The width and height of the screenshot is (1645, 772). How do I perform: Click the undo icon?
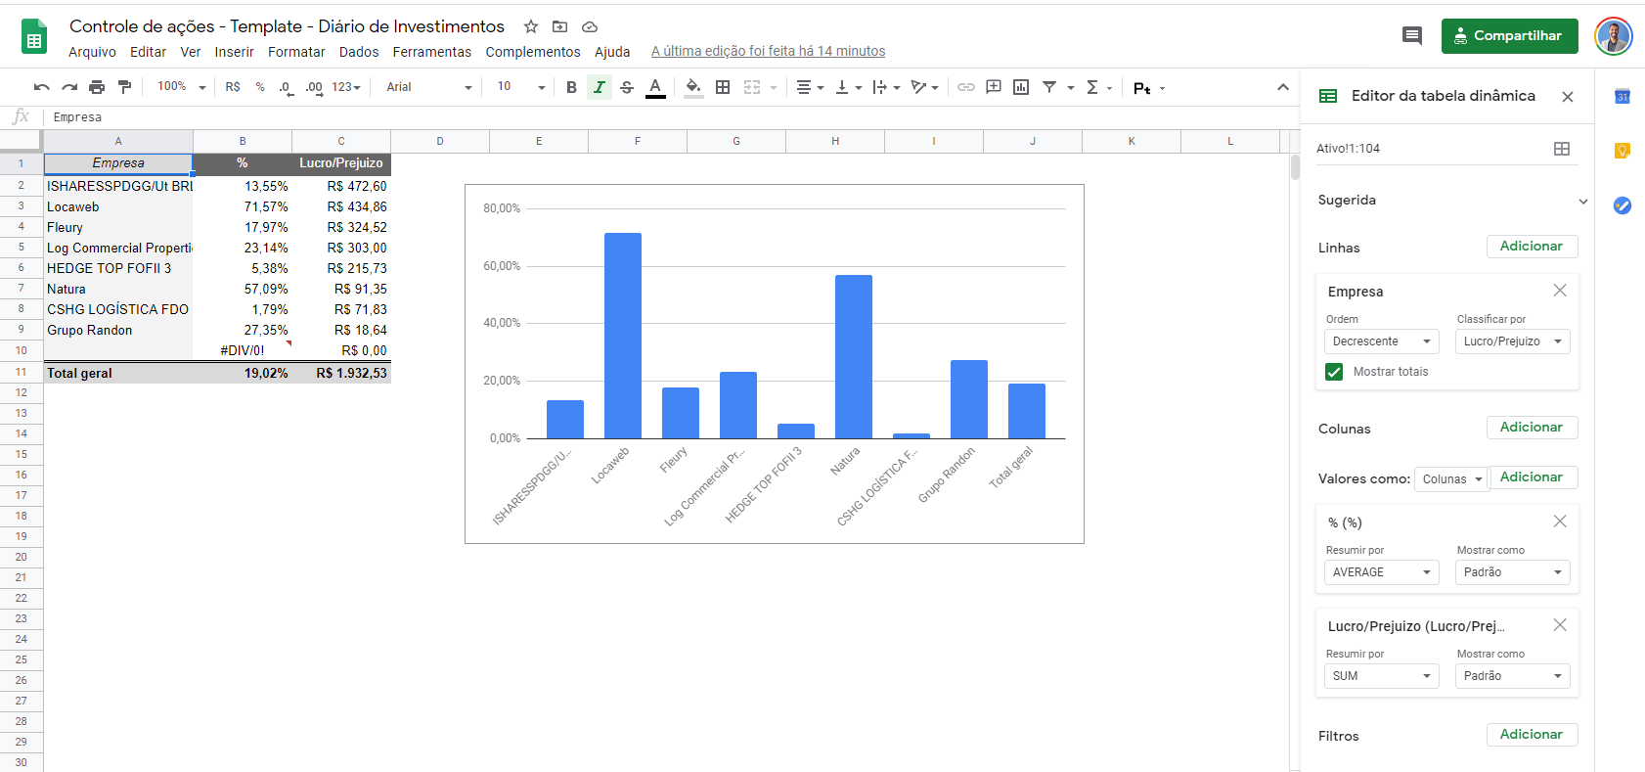pyautogui.click(x=41, y=87)
